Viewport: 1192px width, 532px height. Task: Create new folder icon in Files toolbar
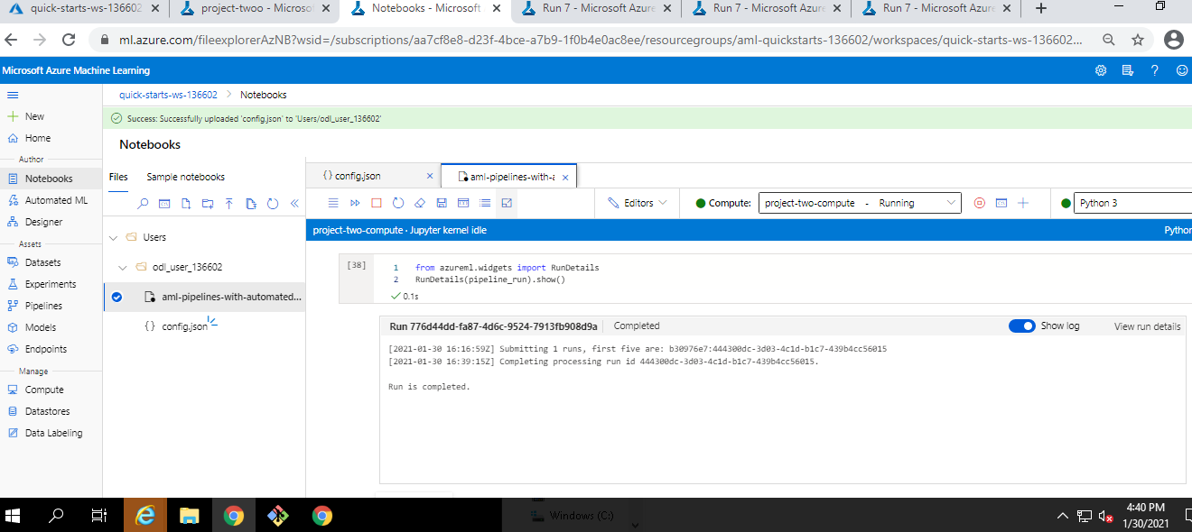(x=208, y=204)
